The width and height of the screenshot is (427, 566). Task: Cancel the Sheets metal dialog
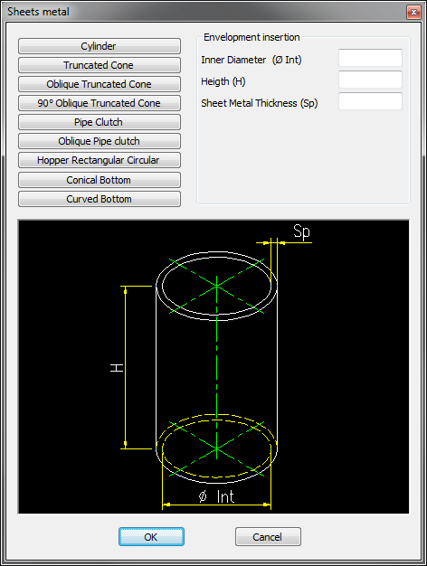268,537
